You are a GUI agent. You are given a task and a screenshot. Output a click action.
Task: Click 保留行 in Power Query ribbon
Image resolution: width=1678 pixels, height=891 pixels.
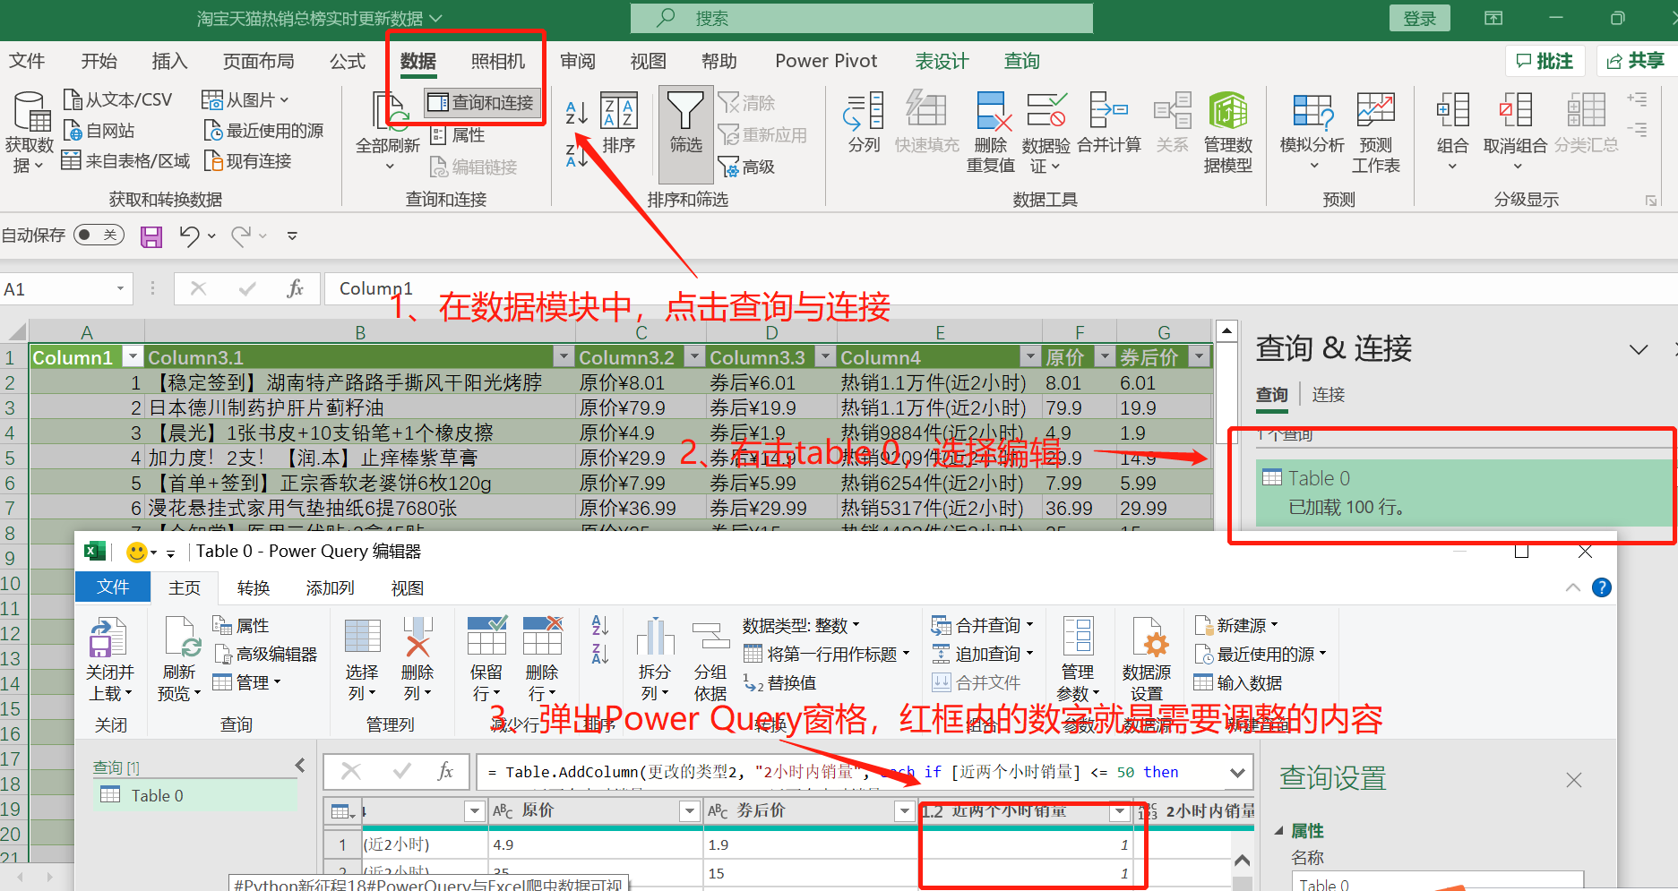[x=486, y=661]
